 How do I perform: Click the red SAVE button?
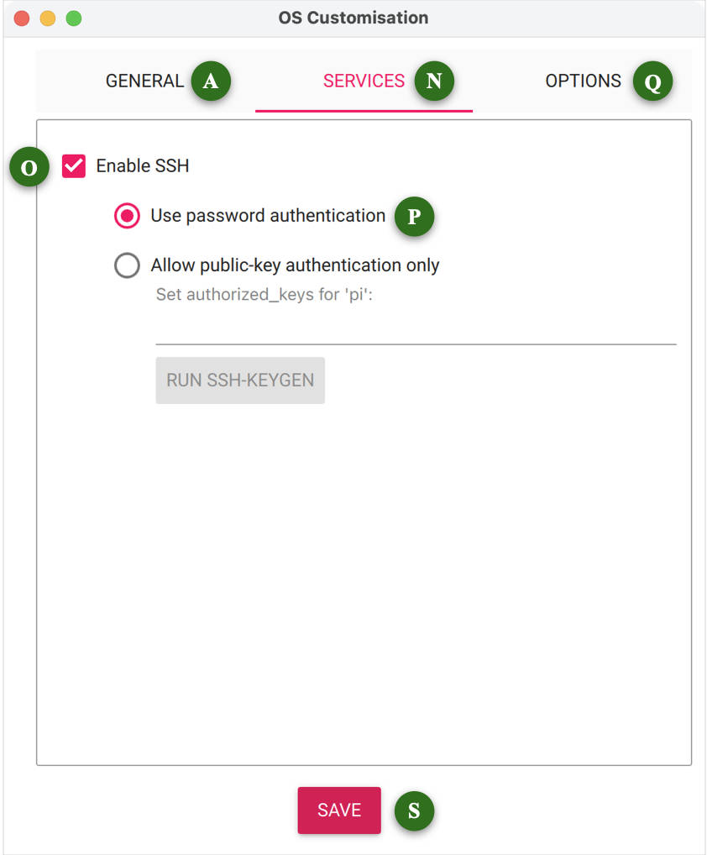[x=339, y=810]
